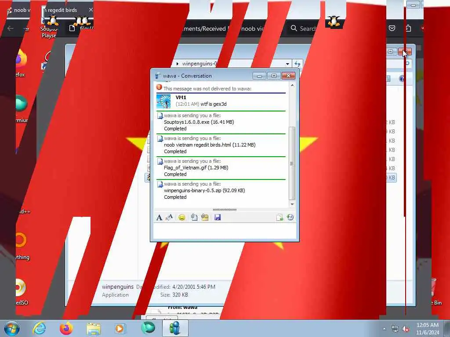Expand the breadcrumb arrow before winpenguins-0
The width and height of the screenshot is (450, 337).
(178, 64)
